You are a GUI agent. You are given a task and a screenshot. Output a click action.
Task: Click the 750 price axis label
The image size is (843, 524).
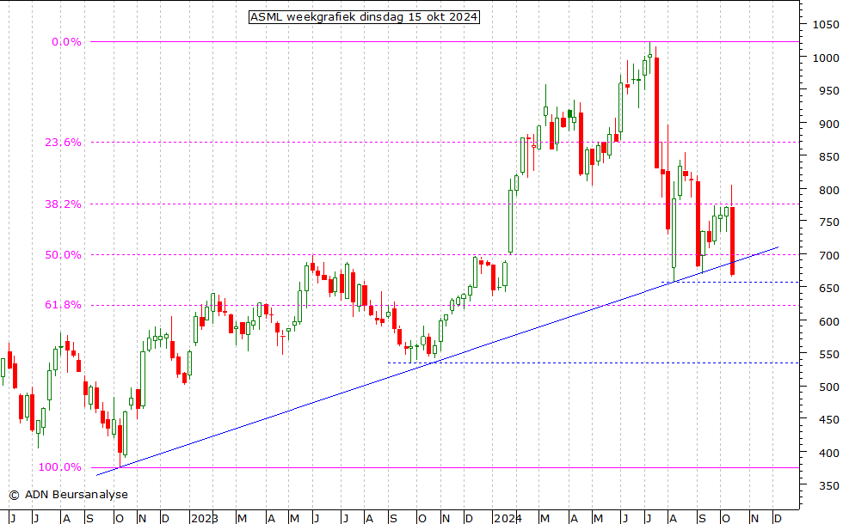828,222
